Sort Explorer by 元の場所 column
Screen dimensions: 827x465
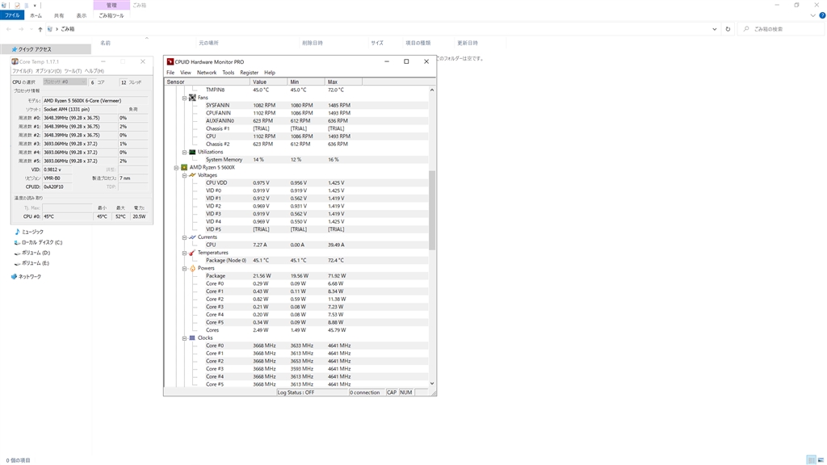208,44
